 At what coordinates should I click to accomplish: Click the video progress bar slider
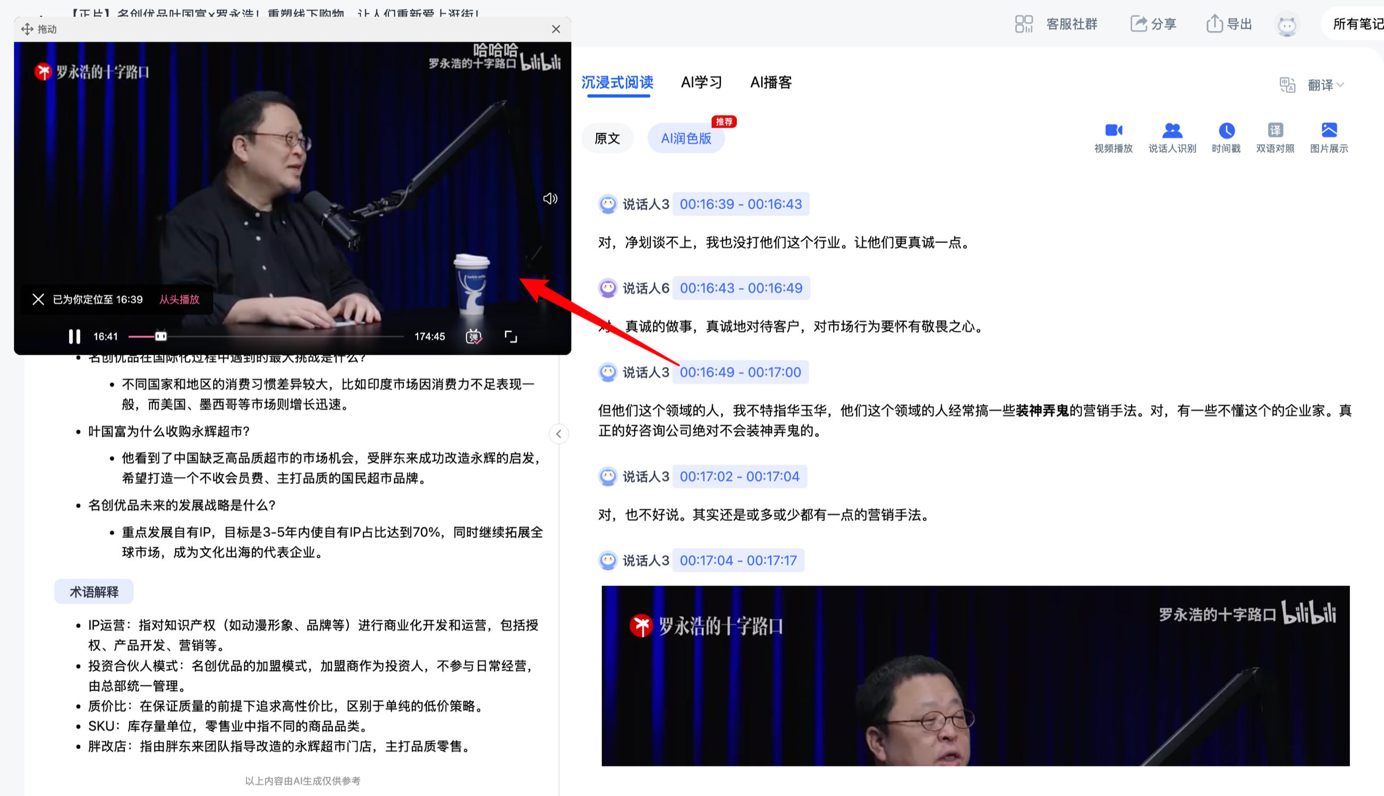click(x=160, y=336)
